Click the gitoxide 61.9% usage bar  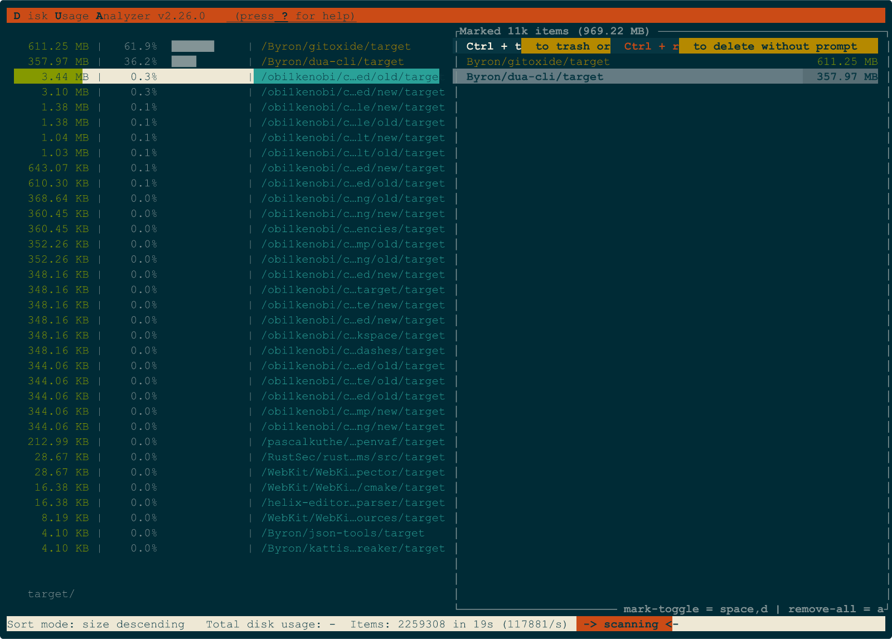pyautogui.click(x=192, y=46)
